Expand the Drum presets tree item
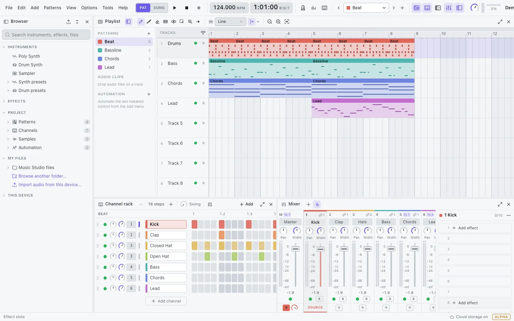 (8, 91)
